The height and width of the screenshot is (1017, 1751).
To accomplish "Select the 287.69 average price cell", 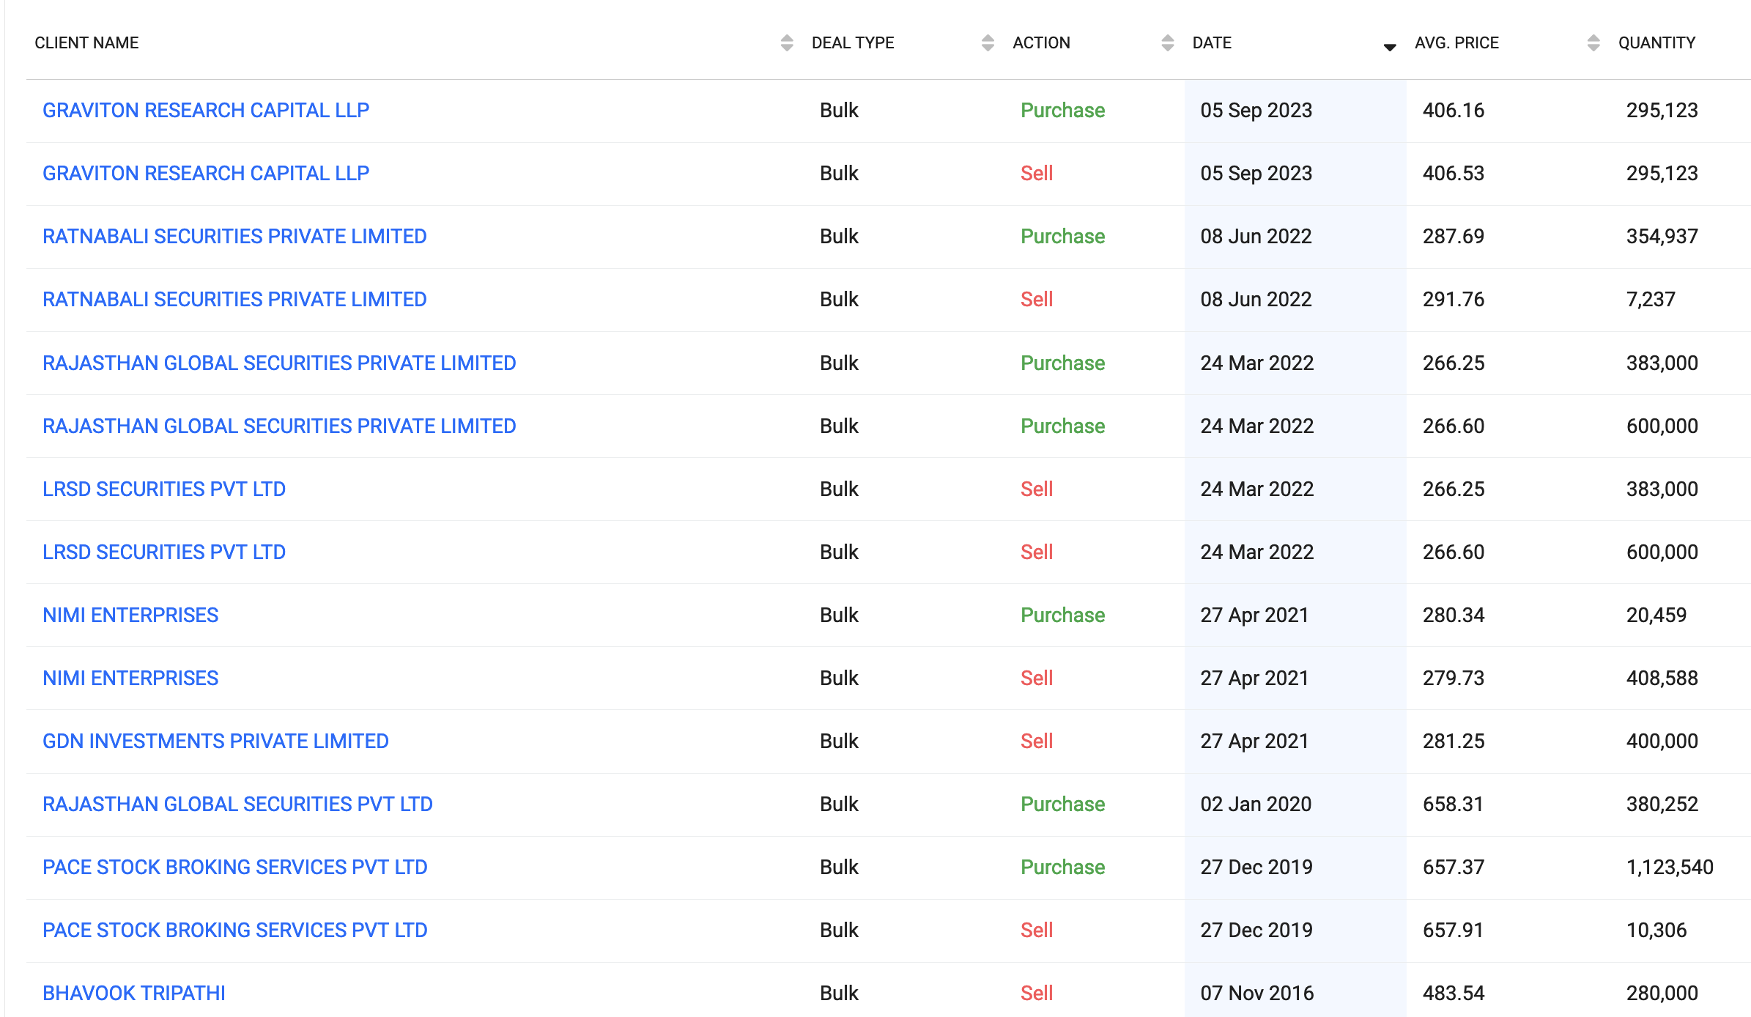I will (1454, 237).
